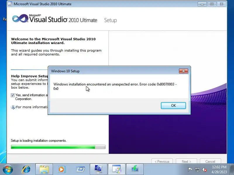This screenshot has height=175, width=234.
Task: Click OK in the Windows 10 Setup dialog
Action: coord(173,106)
